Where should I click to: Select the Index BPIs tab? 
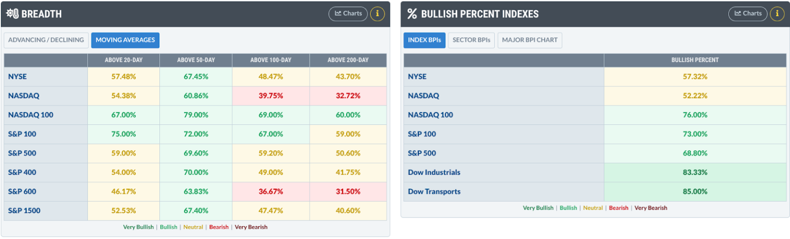click(x=424, y=40)
